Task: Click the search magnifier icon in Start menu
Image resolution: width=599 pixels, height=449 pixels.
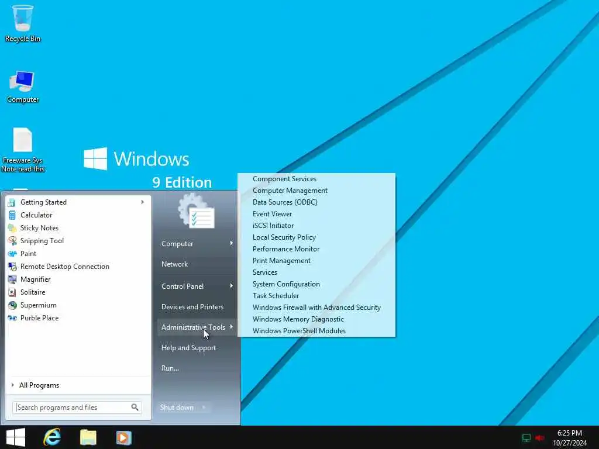Action: 135,407
